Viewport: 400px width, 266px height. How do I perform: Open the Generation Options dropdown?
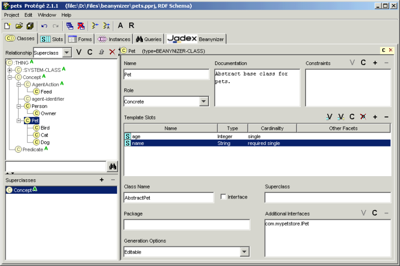pos(244,252)
